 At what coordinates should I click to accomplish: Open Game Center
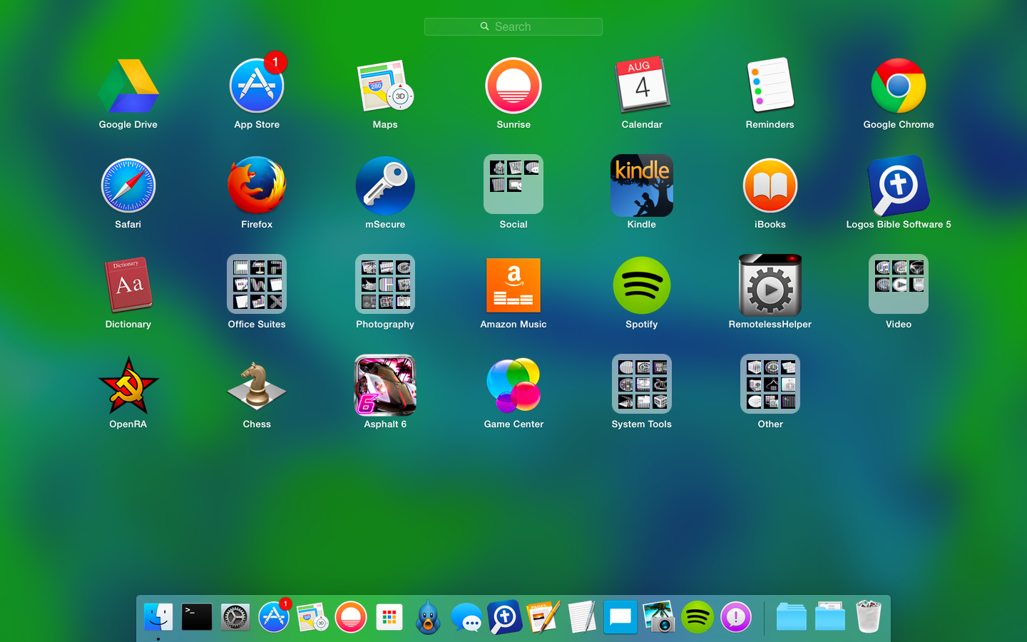[x=513, y=385]
